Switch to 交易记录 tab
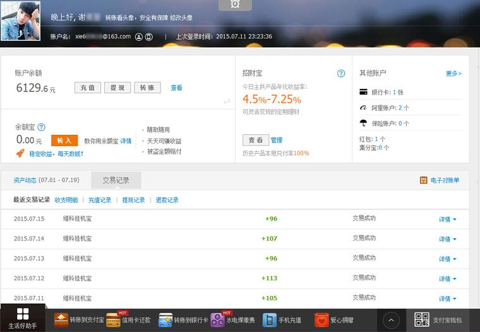The width and height of the screenshot is (480, 332). [116, 180]
